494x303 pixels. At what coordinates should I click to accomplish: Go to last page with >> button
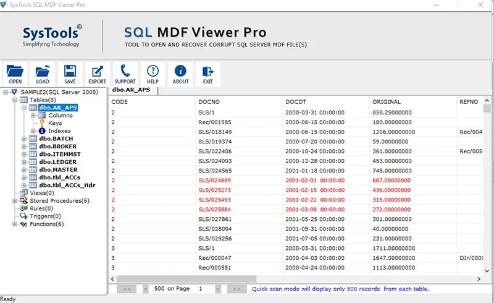pyautogui.click(x=237, y=289)
